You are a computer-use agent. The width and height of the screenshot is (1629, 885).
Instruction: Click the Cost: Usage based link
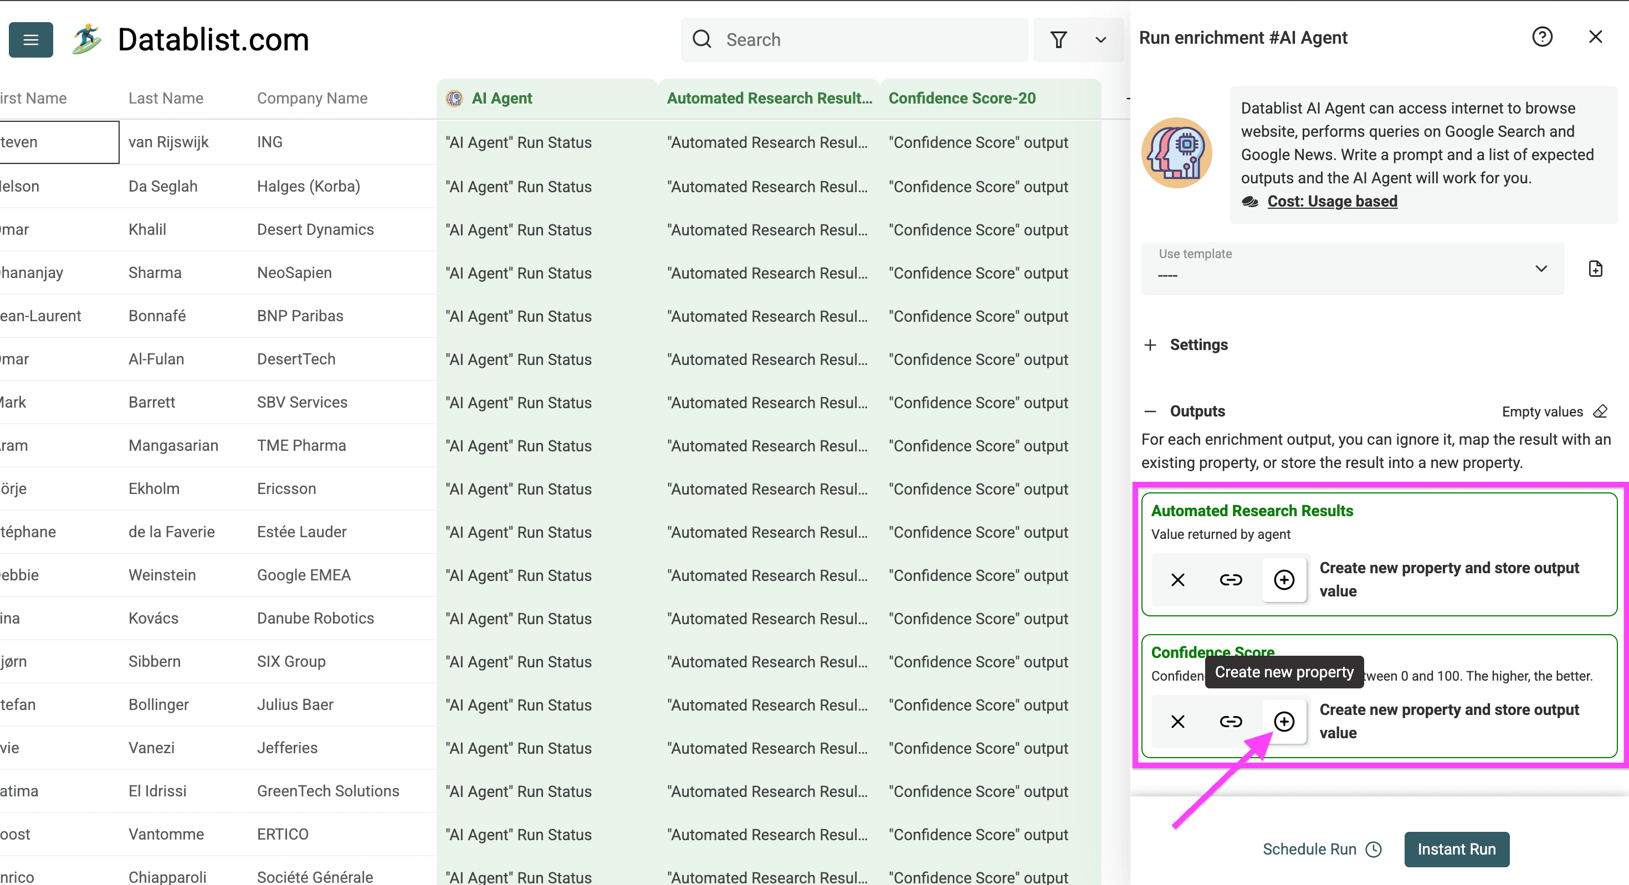point(1333,201)
